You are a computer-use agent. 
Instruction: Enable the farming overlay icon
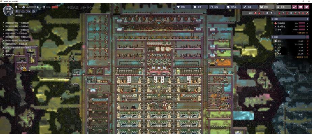291,13
